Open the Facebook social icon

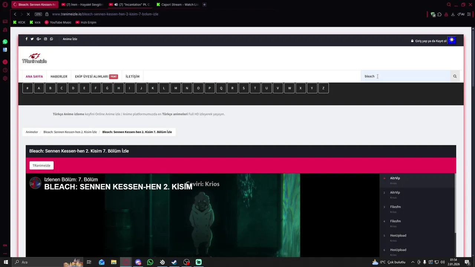[26, 39]
